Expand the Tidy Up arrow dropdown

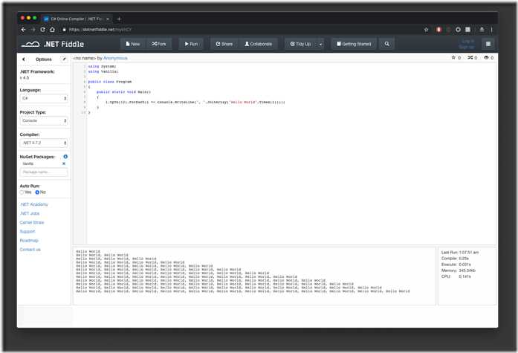pyautogui.click(x=321, y=44)
